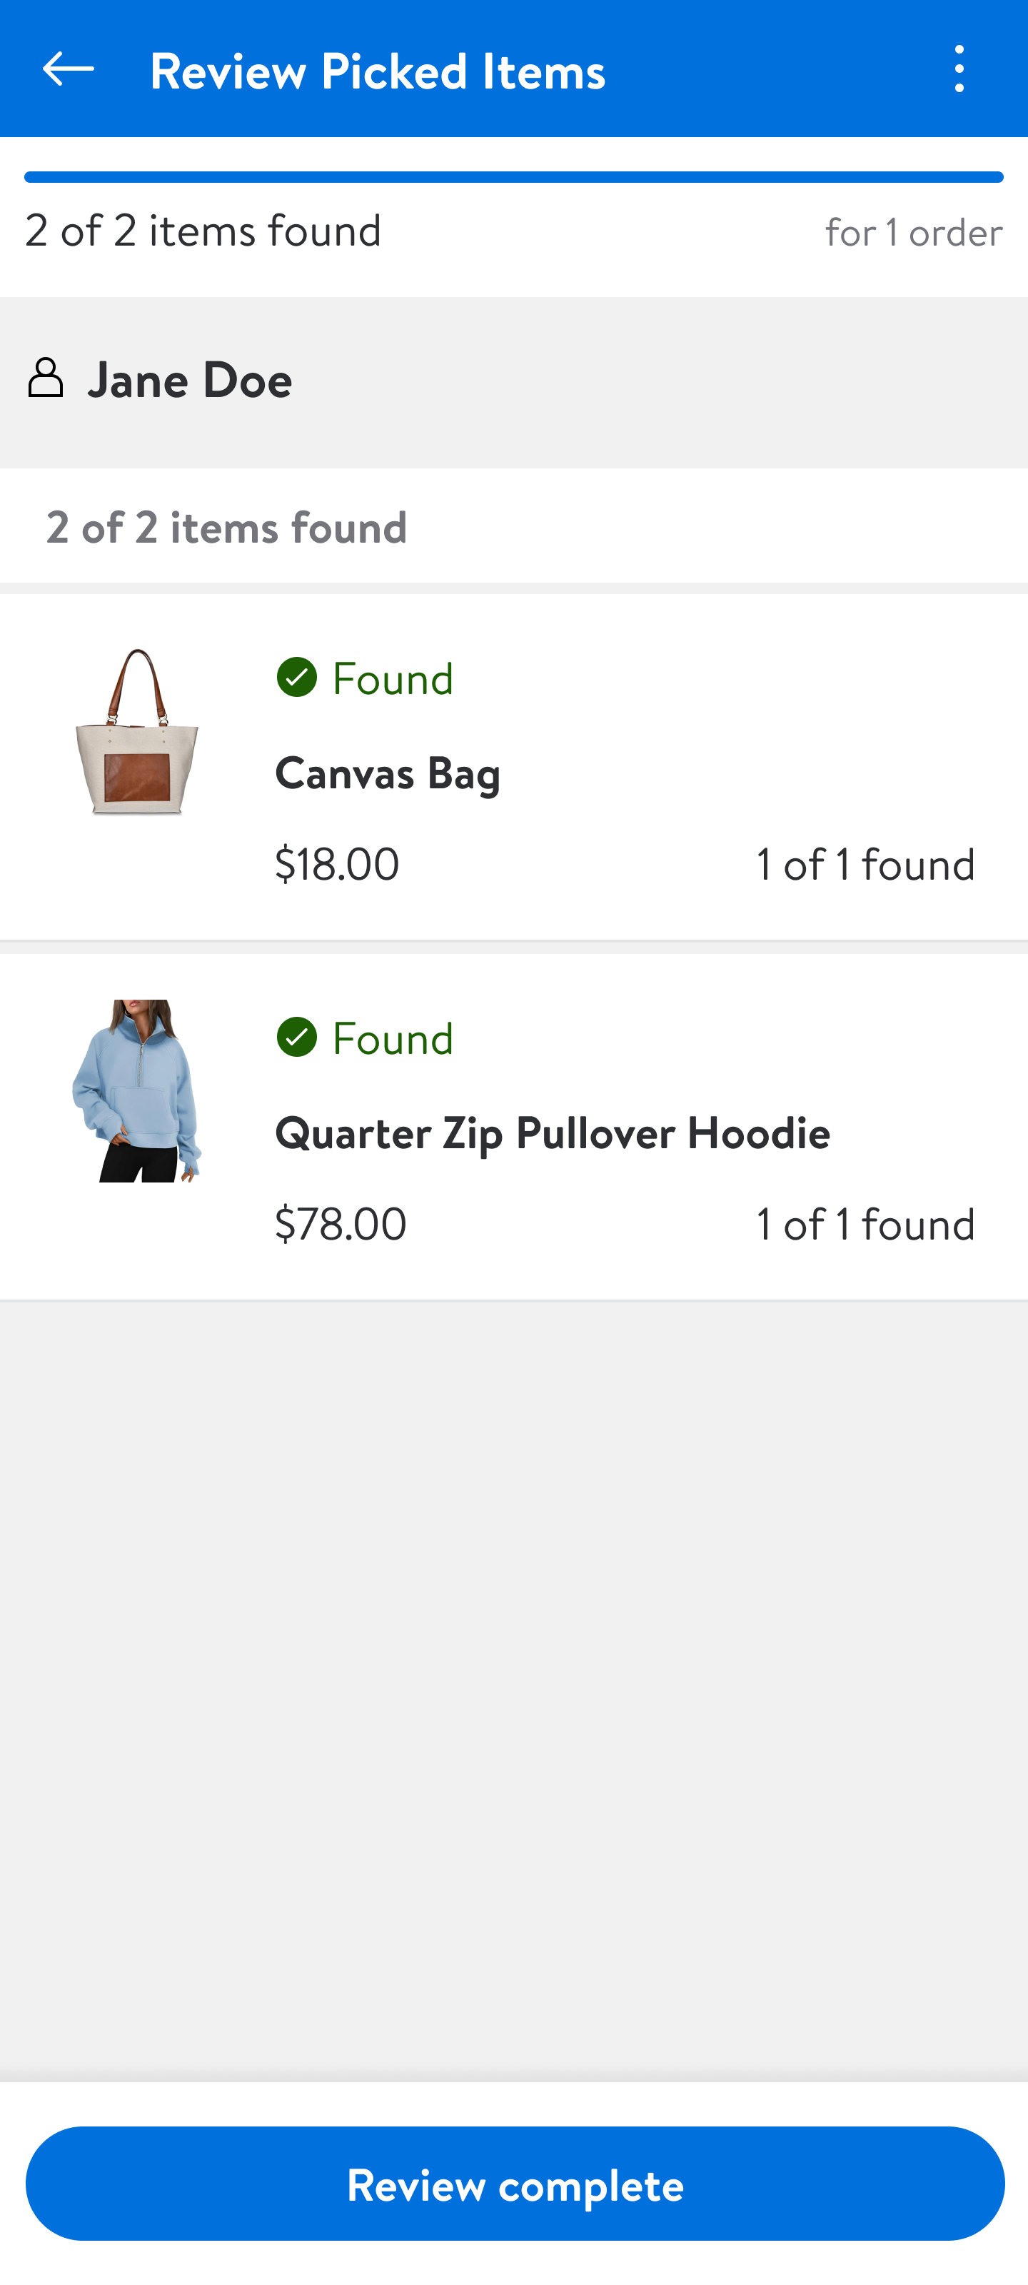Tap the Canvas Bag Found status label
Image resolution: width=1028 pixels, height=2285 pixels.
click(x=392, y=678)
